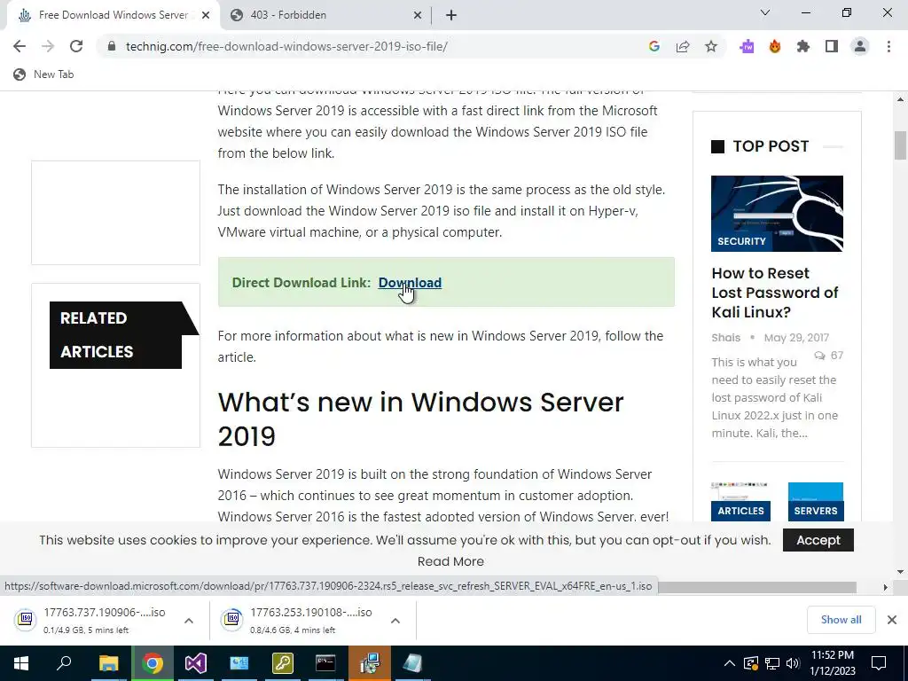This screenshot has width=908, height=681.
Task: Open File Explorer from taskbar
Action: (108, 663)
